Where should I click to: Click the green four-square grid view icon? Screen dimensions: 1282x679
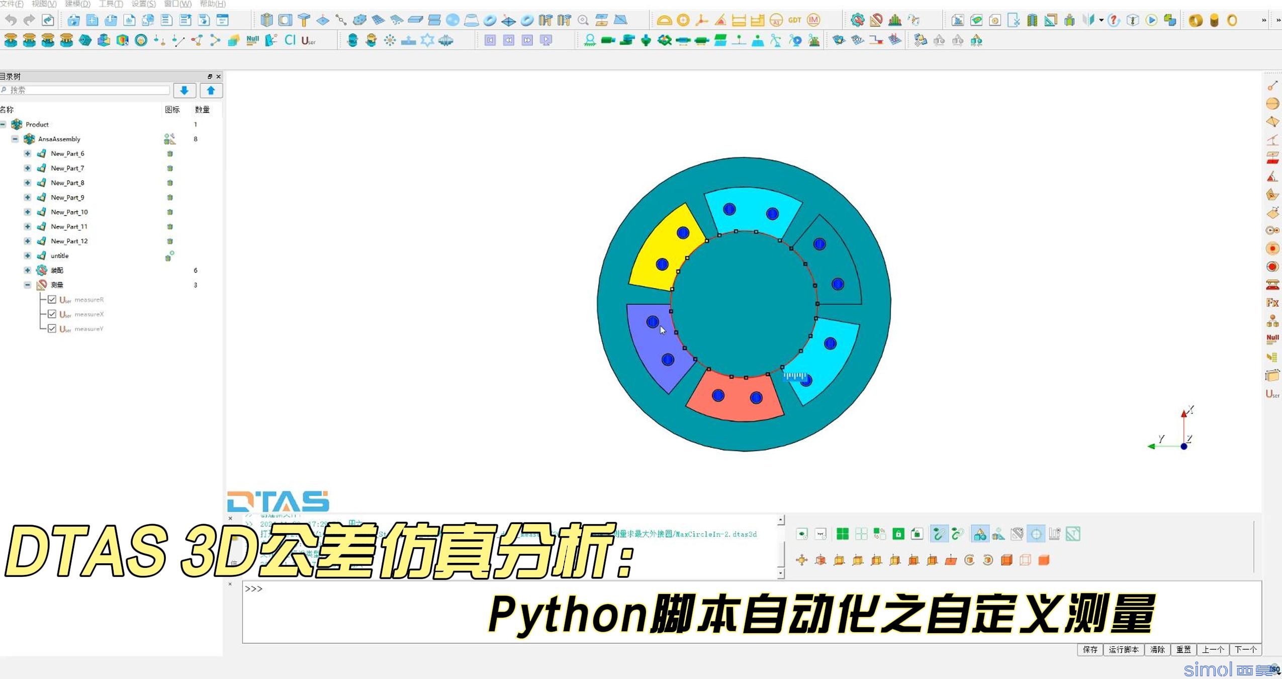(x=843, y=534)
